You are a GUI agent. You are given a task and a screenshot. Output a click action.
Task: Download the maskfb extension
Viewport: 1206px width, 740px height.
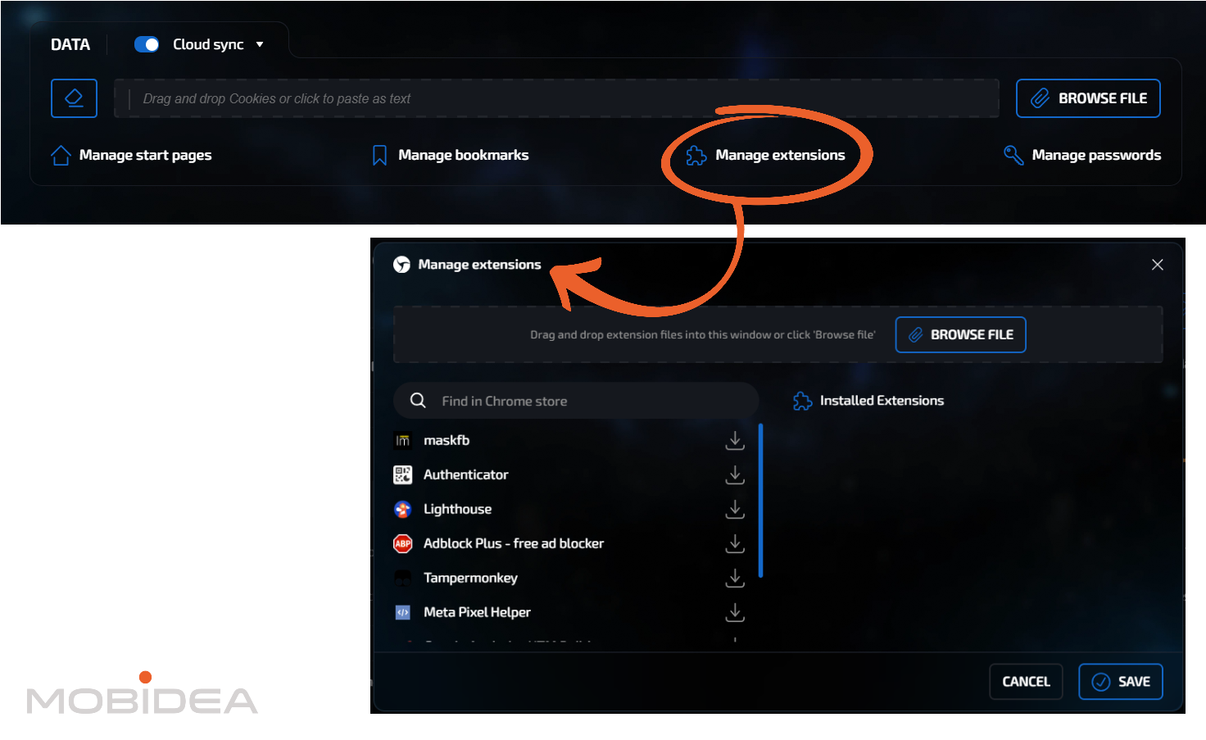pyautogui.click(x=735, y=441)
